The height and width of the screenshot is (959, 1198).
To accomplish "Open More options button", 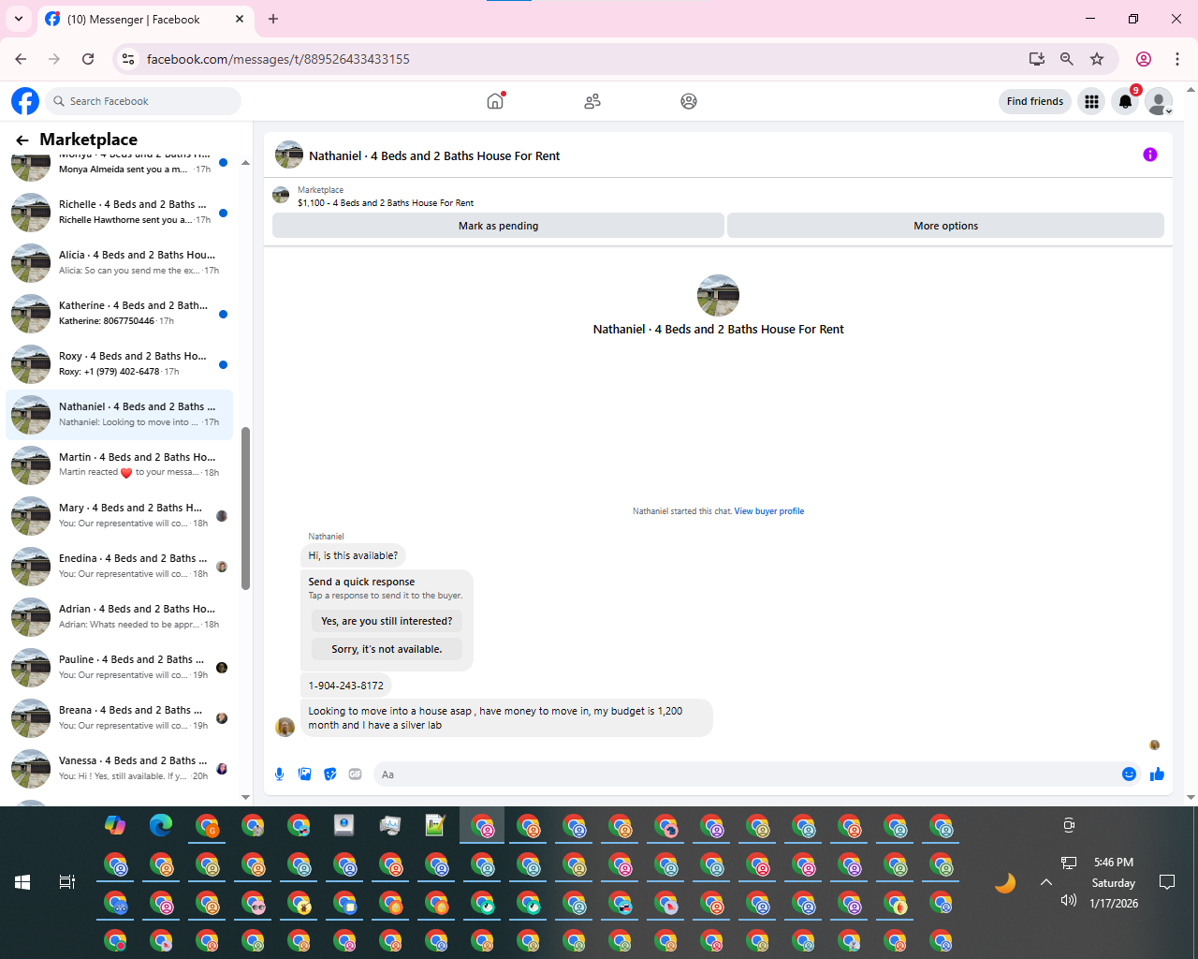I will tap(945, 226).
